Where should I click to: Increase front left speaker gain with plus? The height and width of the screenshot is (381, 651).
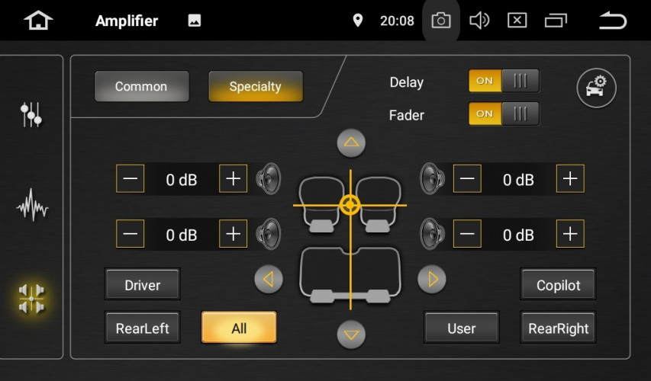click(234, 179)
